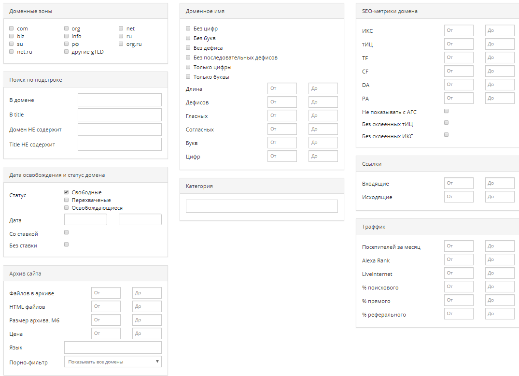Click the Язык input field
Screen dimensions: 519x376
point(112,347)
